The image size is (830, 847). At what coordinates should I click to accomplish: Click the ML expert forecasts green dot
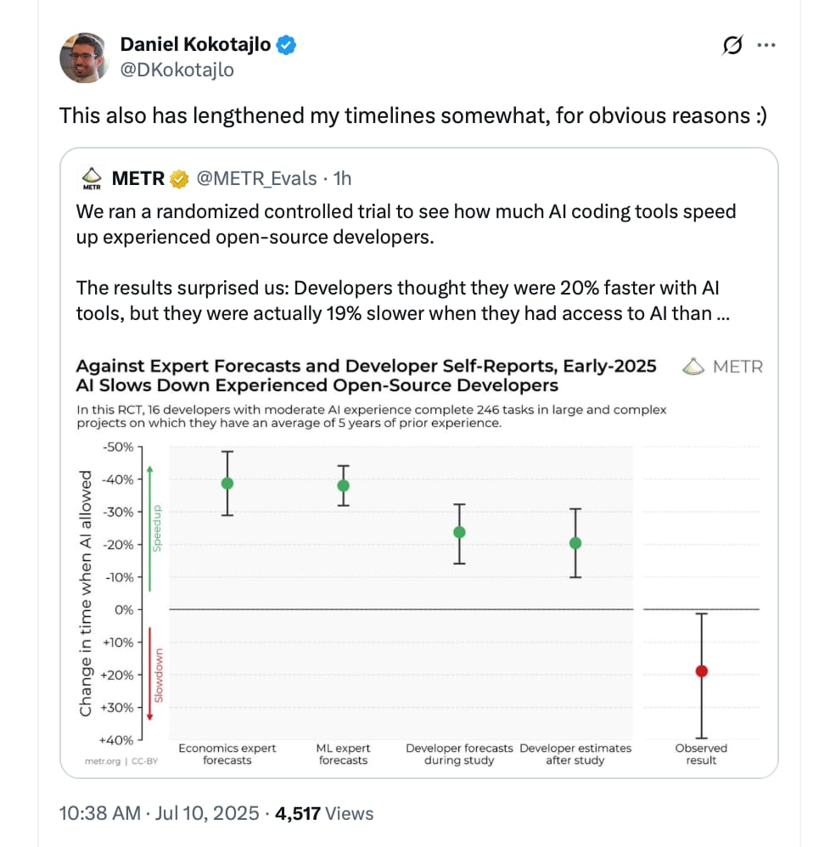pyautogui.click(x=344, y=485)
